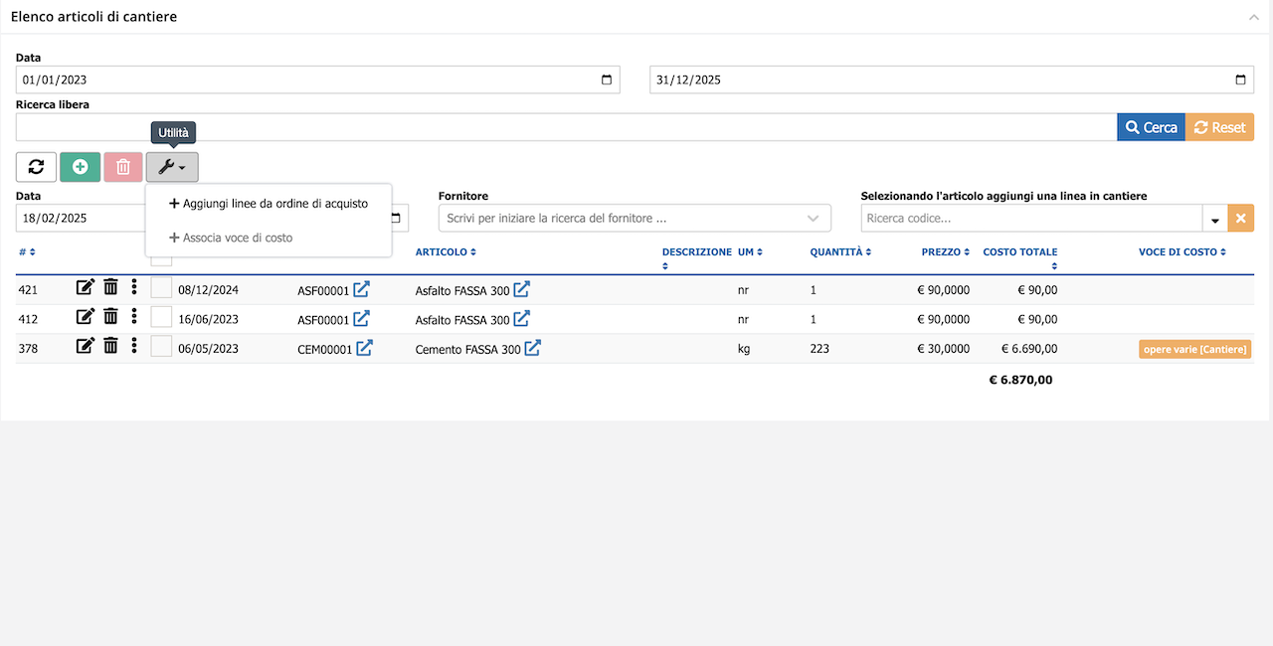Open calendar picker for start date 01/01/2023

point(607,80)
